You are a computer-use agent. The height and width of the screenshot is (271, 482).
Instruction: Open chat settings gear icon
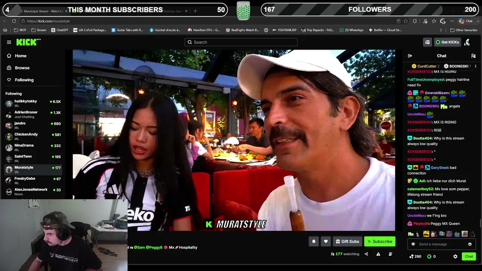click(x=455, y=256)
